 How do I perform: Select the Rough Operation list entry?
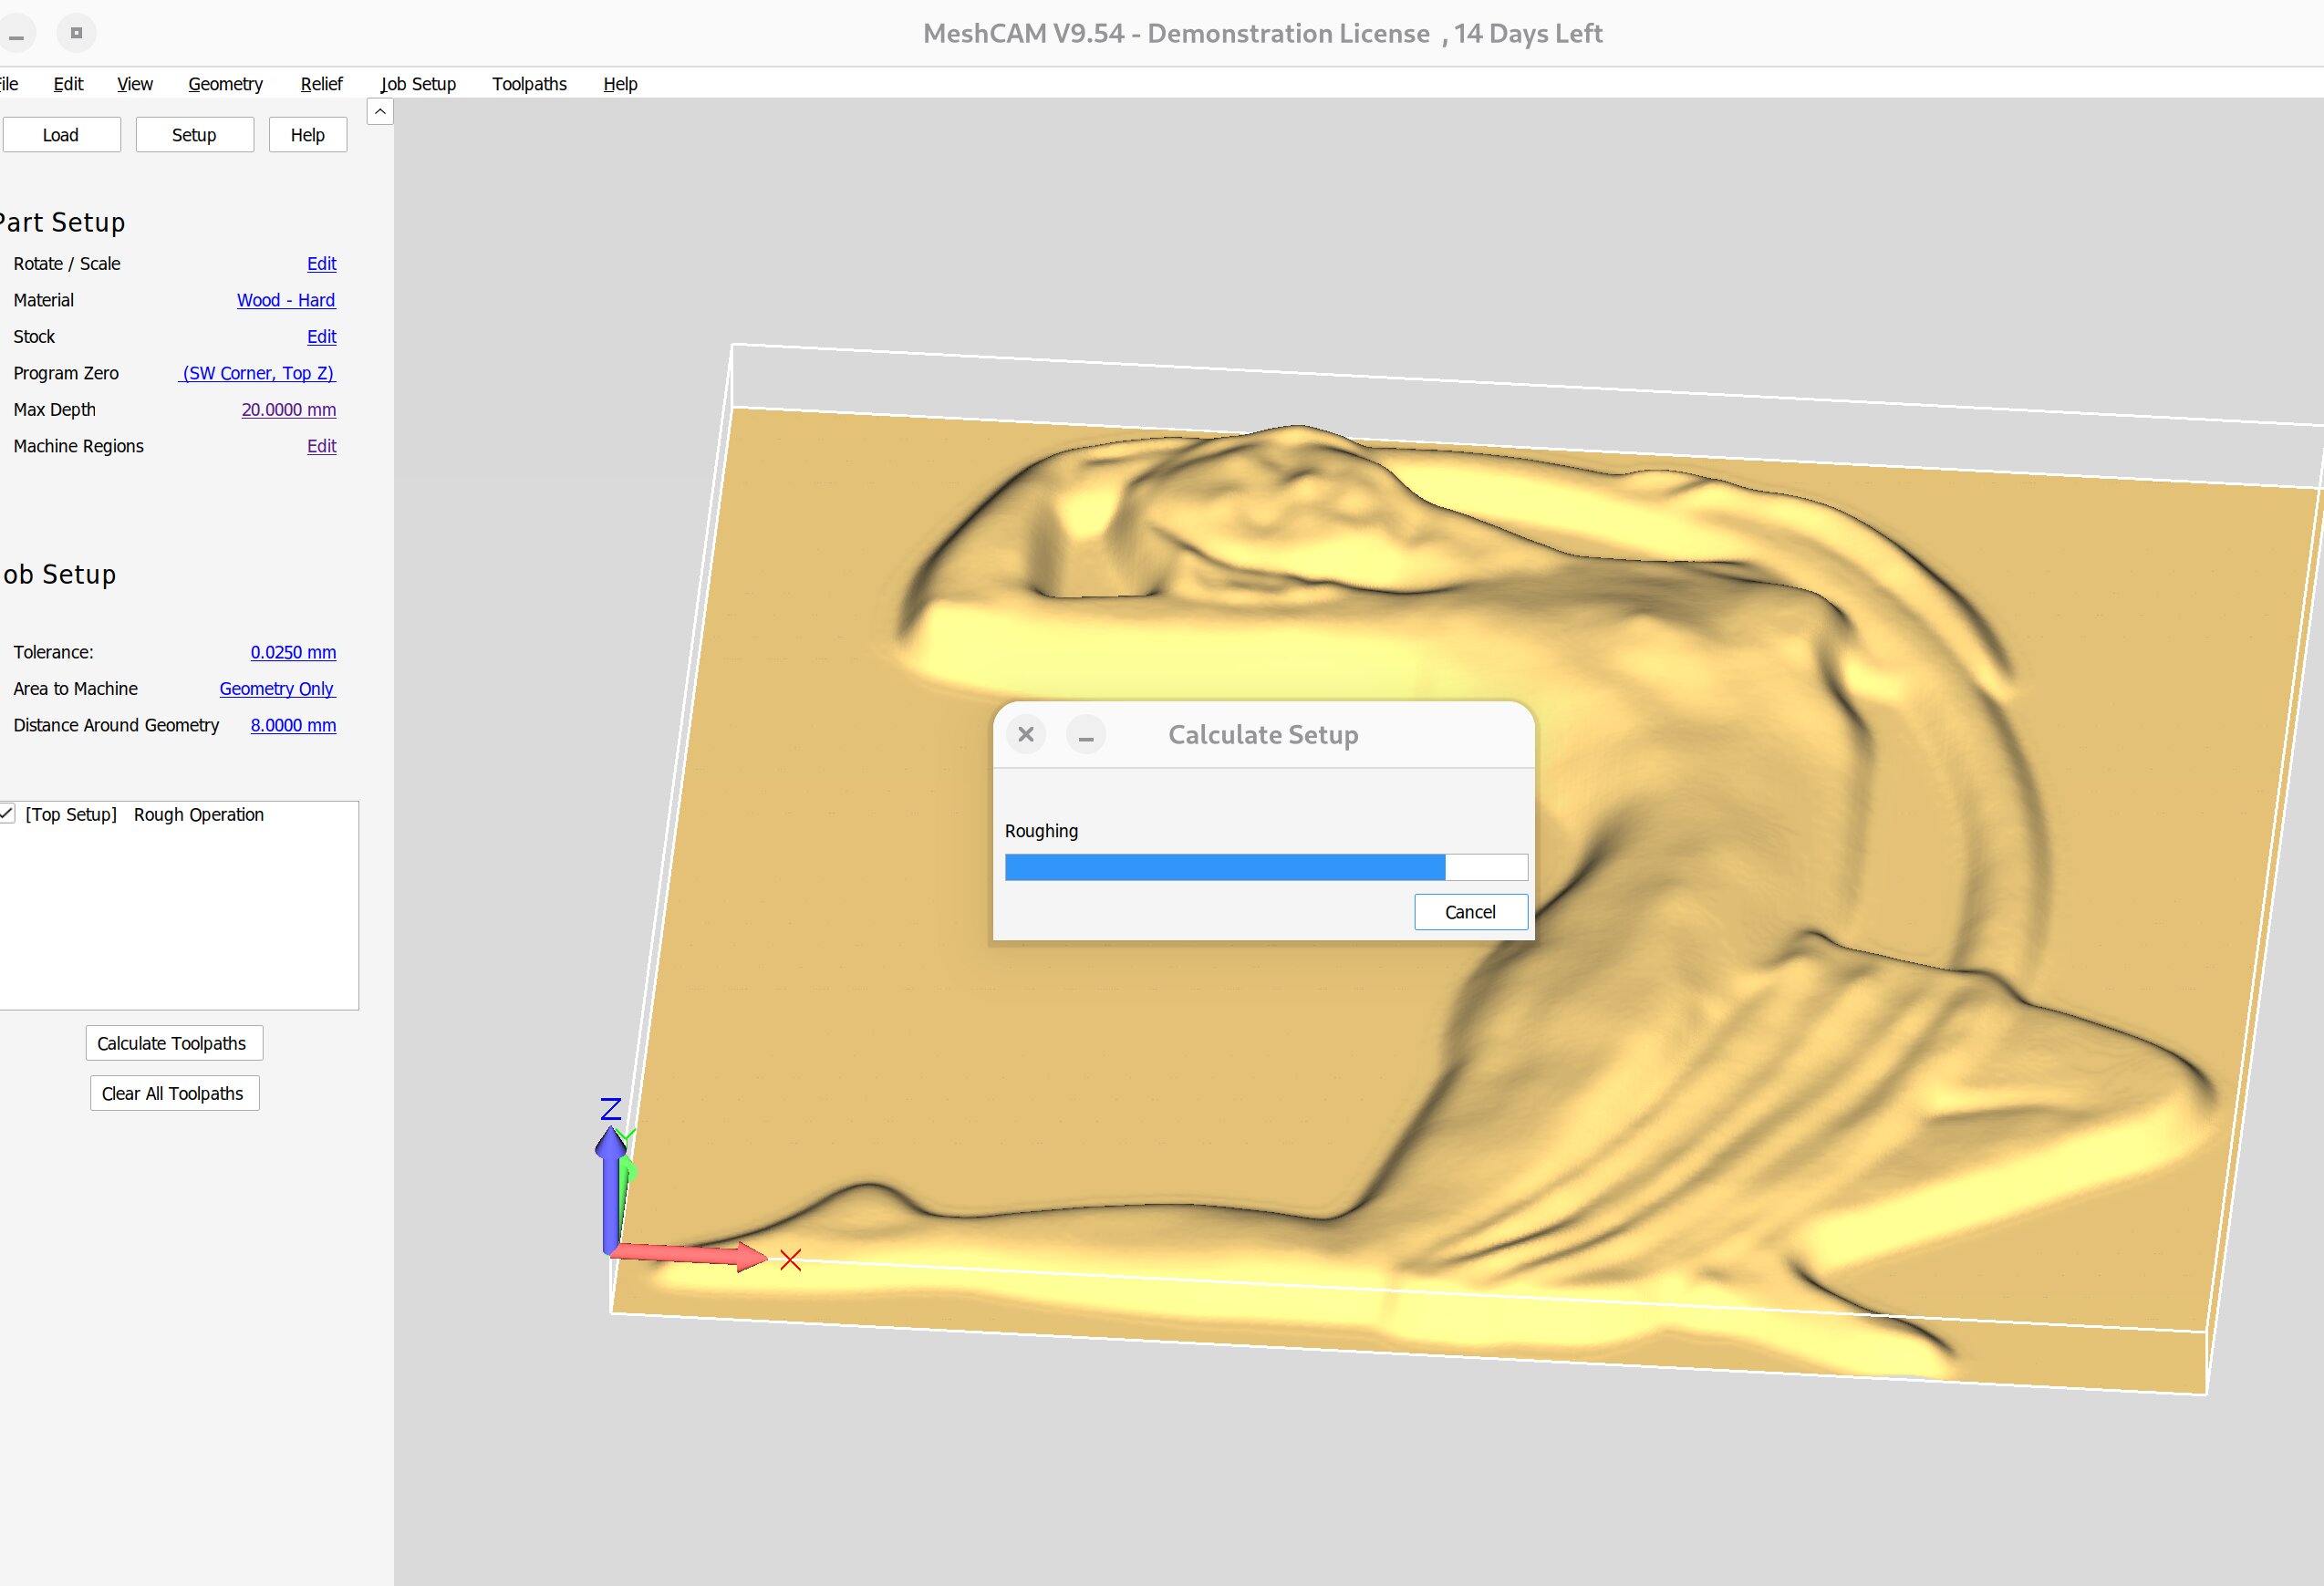(198, 814)
